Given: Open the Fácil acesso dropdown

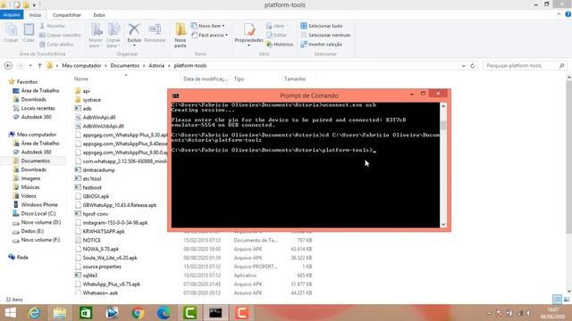Looking at the screenshot, I should pyautogui.click(x=210, y=35).
